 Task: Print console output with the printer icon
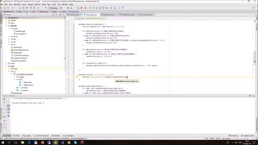[x=8, y=113]
